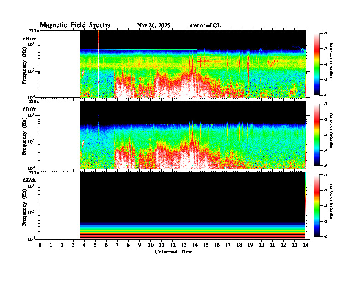The image size is (364, 281).
Task: Click hour tick label "0" on time axis
Action: pyautogui.click(x=40, y=245)
